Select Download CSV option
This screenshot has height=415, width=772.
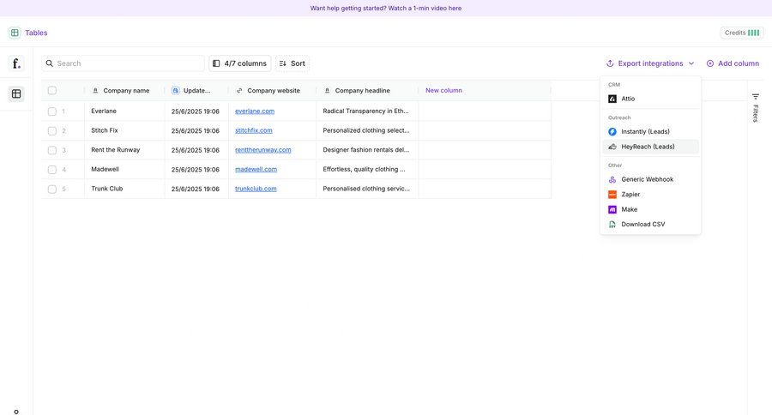click(650, 225)
